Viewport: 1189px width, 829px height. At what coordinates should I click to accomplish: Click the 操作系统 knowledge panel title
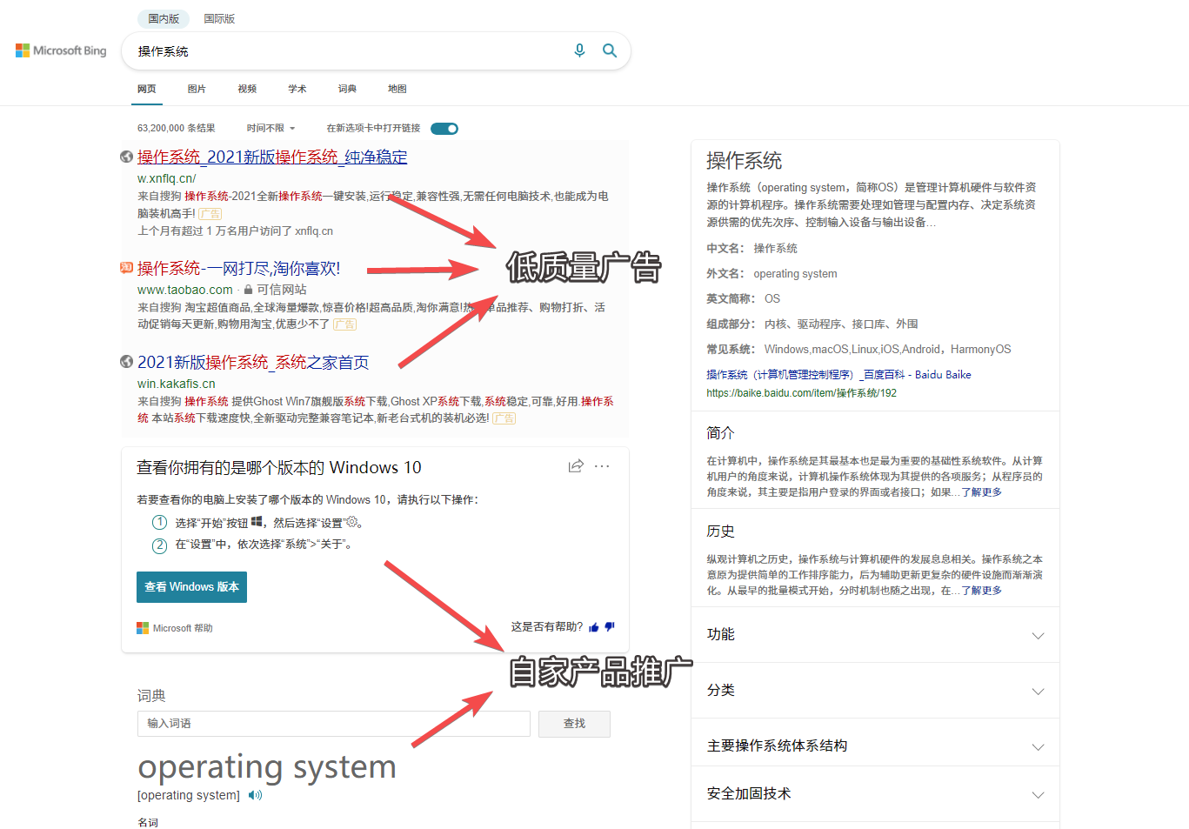744,161
